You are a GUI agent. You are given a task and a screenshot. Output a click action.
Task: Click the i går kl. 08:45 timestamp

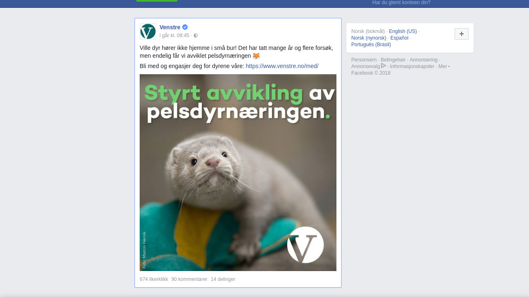tap(174, 35)
